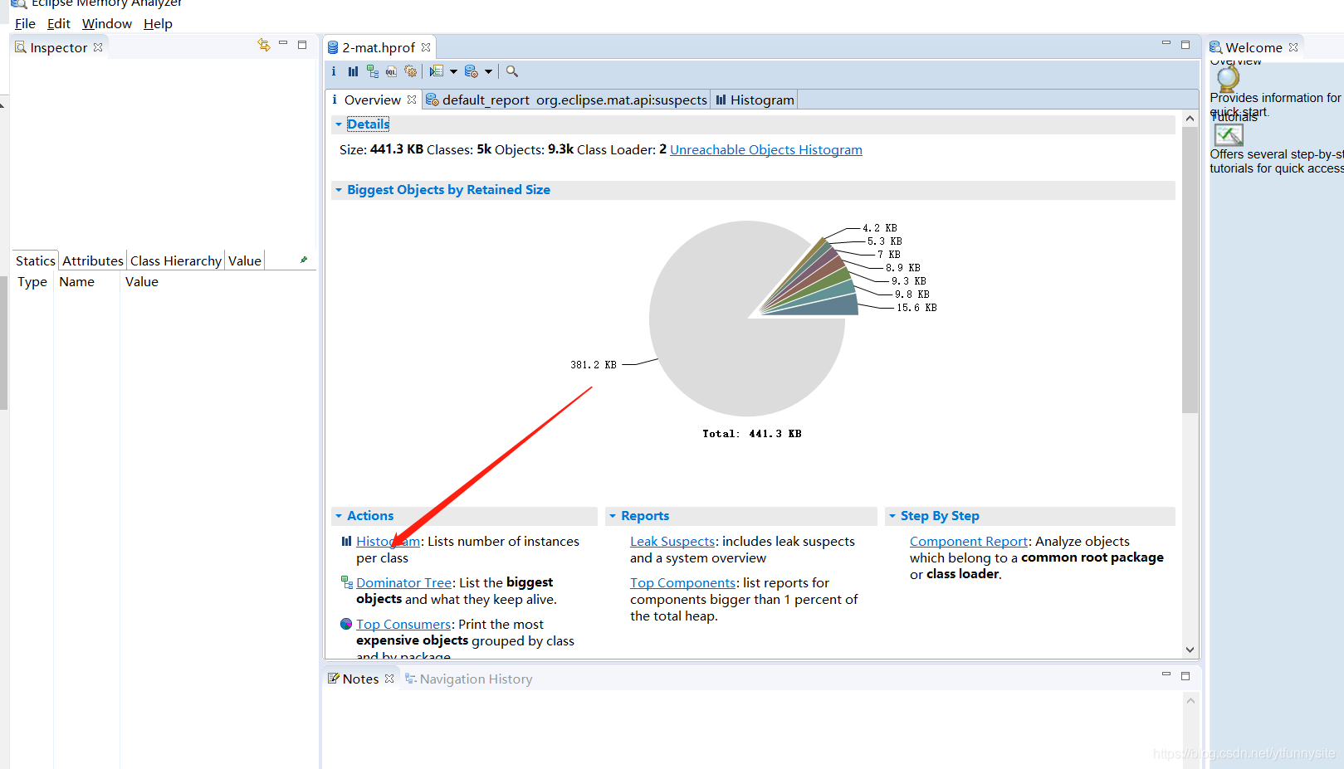Maximize the 2-mat.hprof editor area
Screen dimensions: 1344x769
[x=1185, y=45]
